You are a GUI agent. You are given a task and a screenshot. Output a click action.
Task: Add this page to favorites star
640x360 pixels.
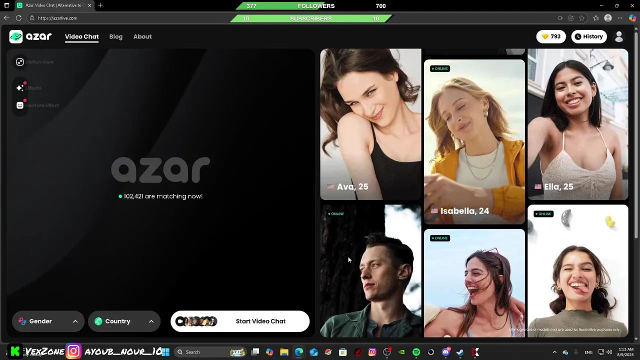pyautogui.click(x=581, y=18)
